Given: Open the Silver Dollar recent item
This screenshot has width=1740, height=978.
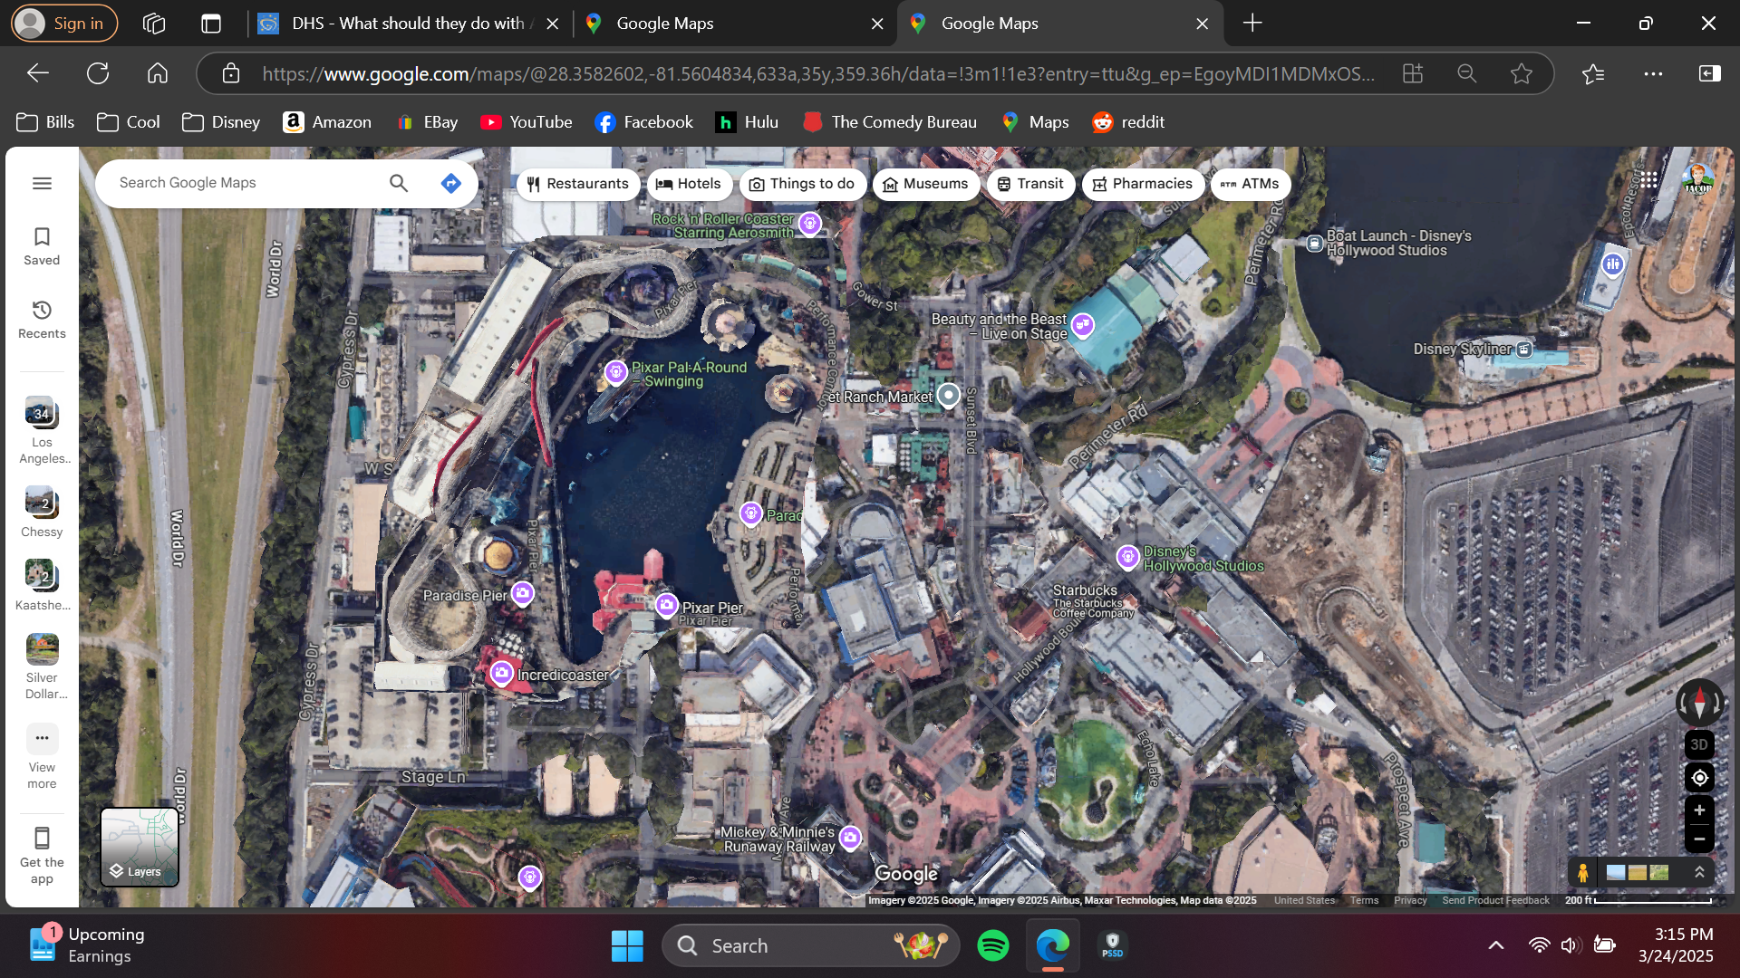Looking at the screenshot, I should click(42, 667).
